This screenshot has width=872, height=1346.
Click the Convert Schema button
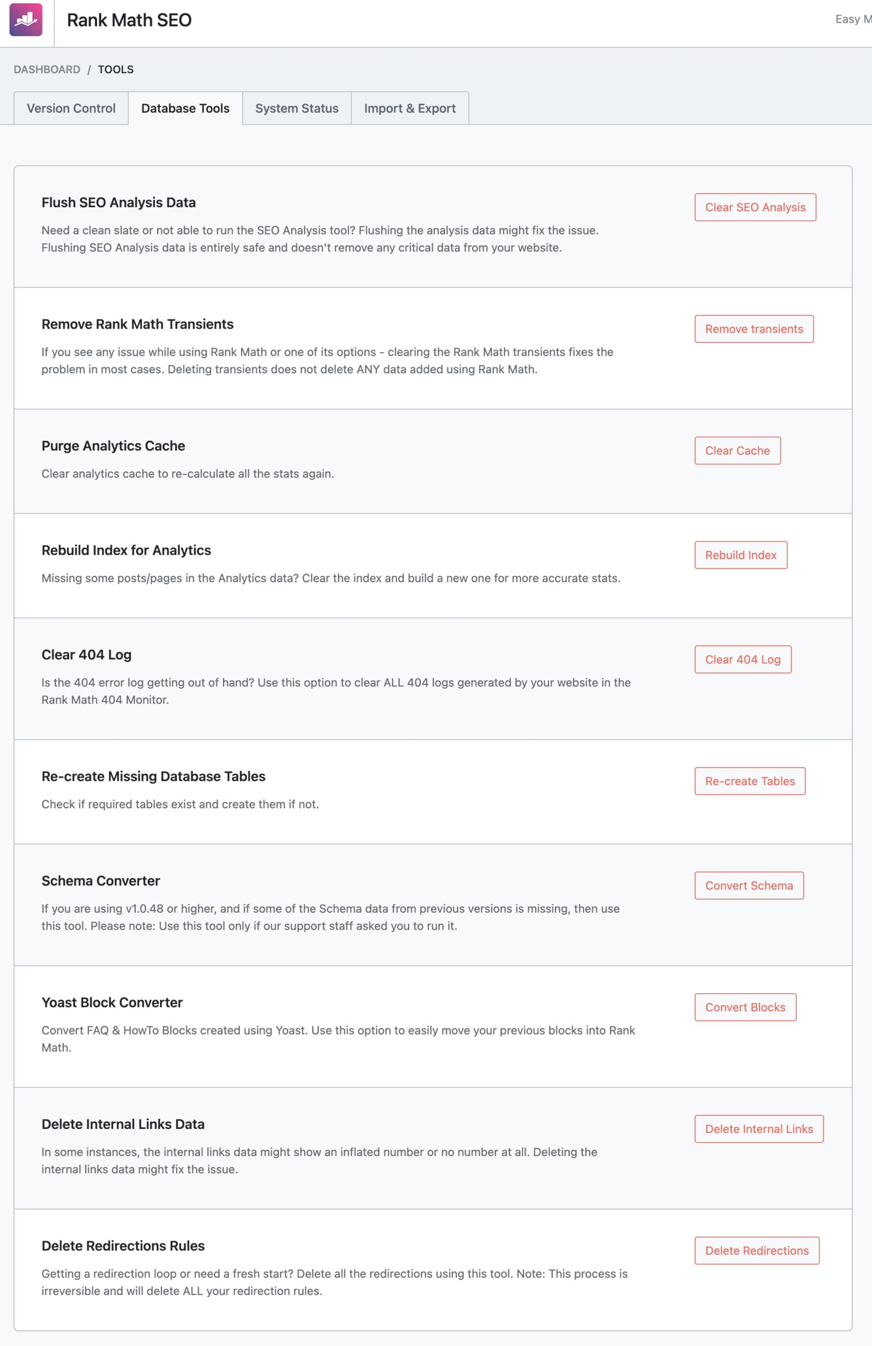click(748, 885)
